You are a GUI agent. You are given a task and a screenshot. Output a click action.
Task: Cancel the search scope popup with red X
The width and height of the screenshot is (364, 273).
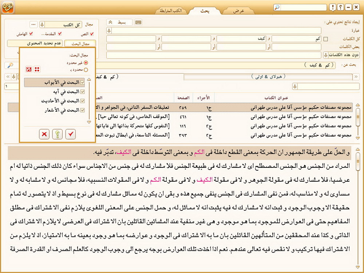(x=44, y=134)
